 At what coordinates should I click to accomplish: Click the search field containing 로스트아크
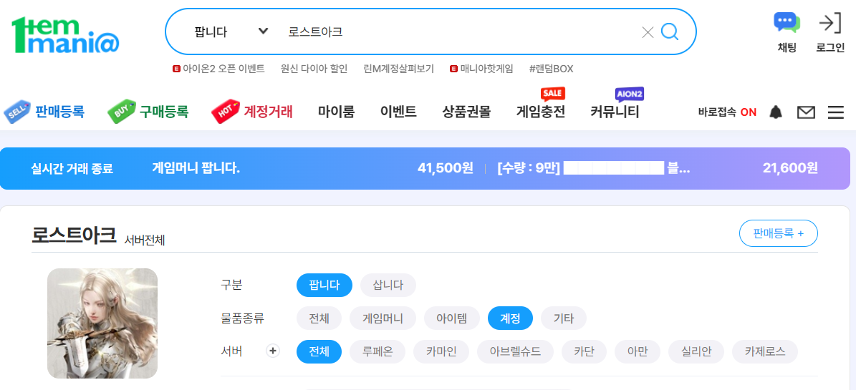coord(458,31)
